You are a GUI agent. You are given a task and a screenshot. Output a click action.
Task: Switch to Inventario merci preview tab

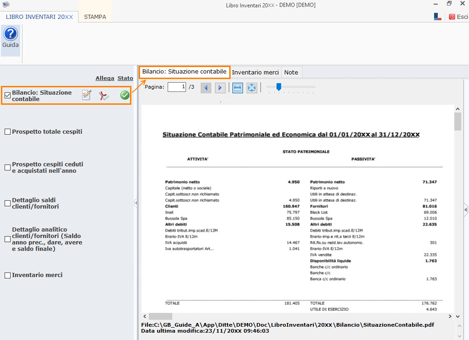coord(255,73)
